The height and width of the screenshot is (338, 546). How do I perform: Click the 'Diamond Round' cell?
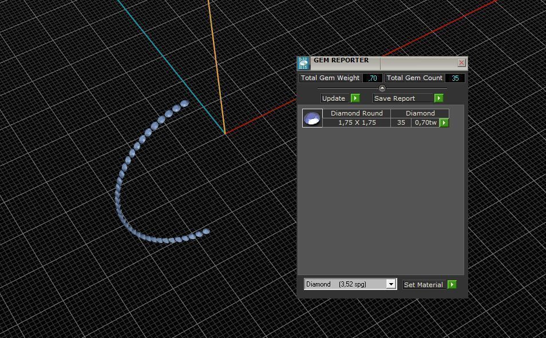click(357, 113)
